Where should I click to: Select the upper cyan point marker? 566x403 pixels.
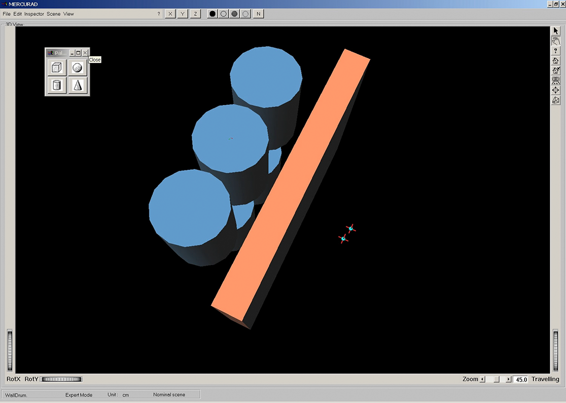tap(351, 229)
